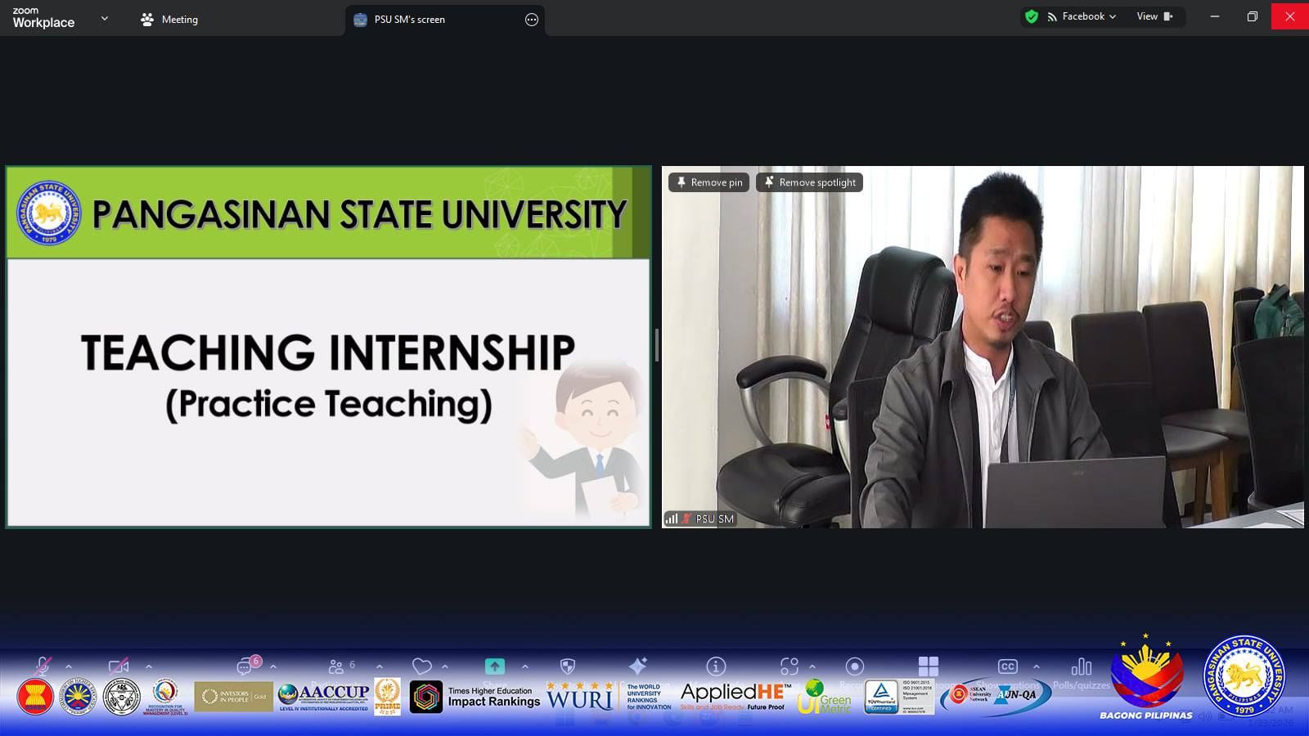Click the green Share screen icon
This screenshot has width=1309, height=736.
point(494,666)
